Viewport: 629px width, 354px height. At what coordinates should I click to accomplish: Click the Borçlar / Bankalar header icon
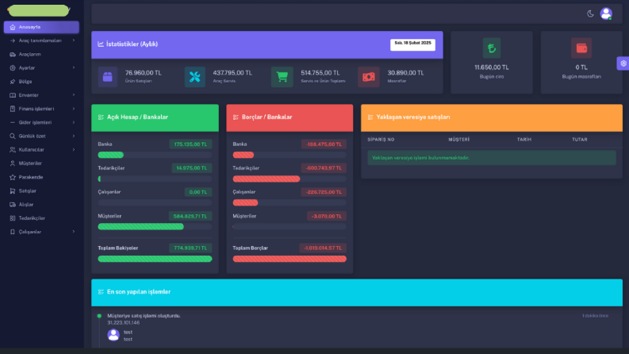(x=236, y=117)
